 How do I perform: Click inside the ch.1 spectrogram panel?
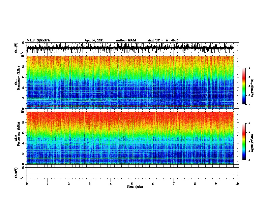[130, 82]
